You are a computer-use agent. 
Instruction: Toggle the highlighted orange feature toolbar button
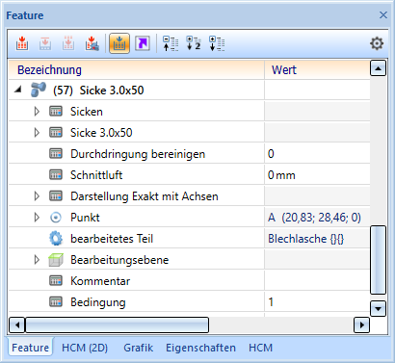coord(119,43)
